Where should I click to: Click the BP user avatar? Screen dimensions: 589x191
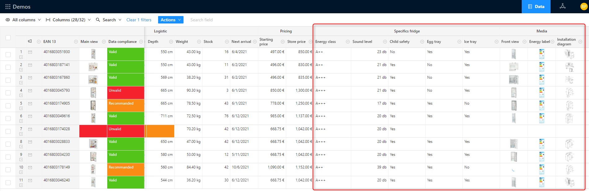point(583,6)
